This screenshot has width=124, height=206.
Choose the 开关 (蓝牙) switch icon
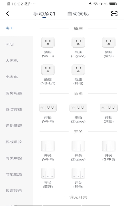point(48,173)
